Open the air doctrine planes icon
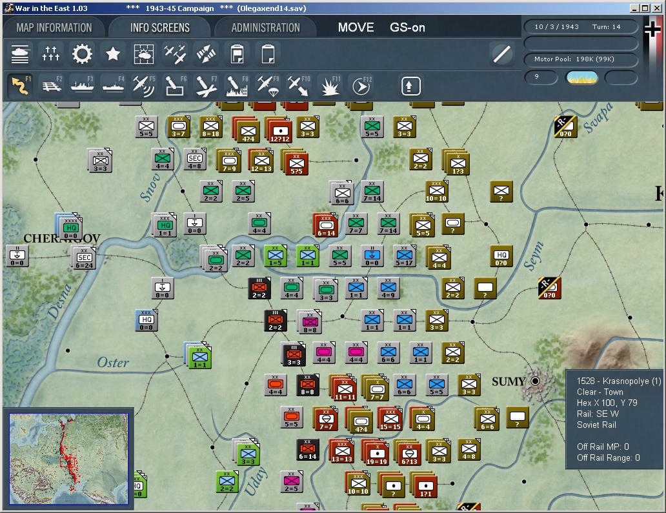Screen dimensions: 666x513 (175, 54)
